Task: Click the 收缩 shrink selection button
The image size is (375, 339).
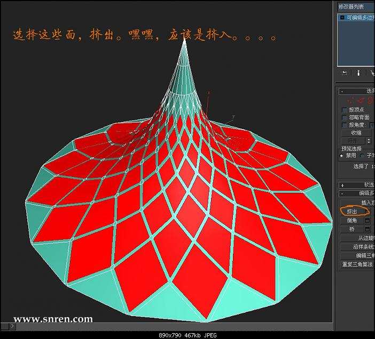Action: pos(356,133)
